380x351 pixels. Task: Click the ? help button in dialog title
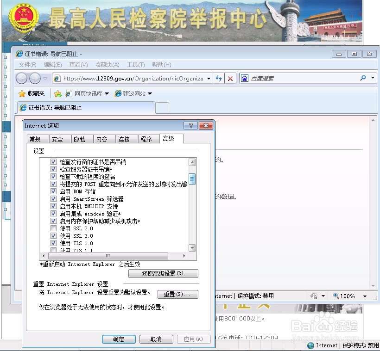[x=191, y=125]
